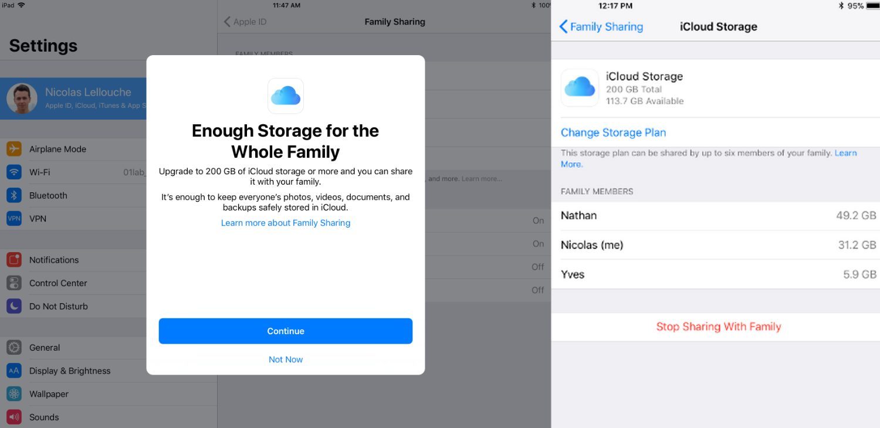Viewport: 880px width, 428px height.
Task: Open General settings row
Action: pos(73,348)
